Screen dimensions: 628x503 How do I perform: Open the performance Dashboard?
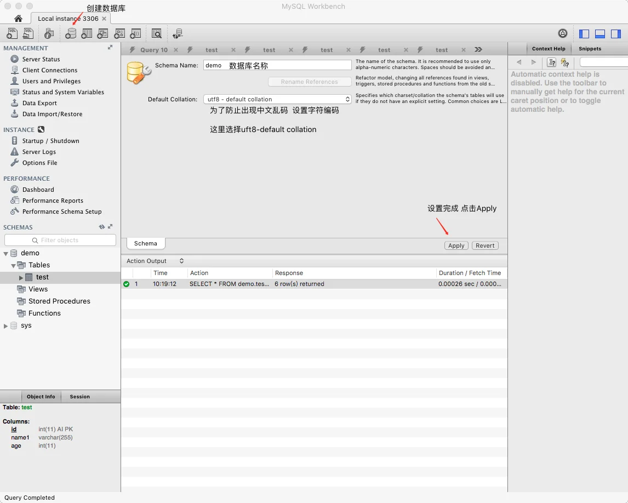click(38, 190)
